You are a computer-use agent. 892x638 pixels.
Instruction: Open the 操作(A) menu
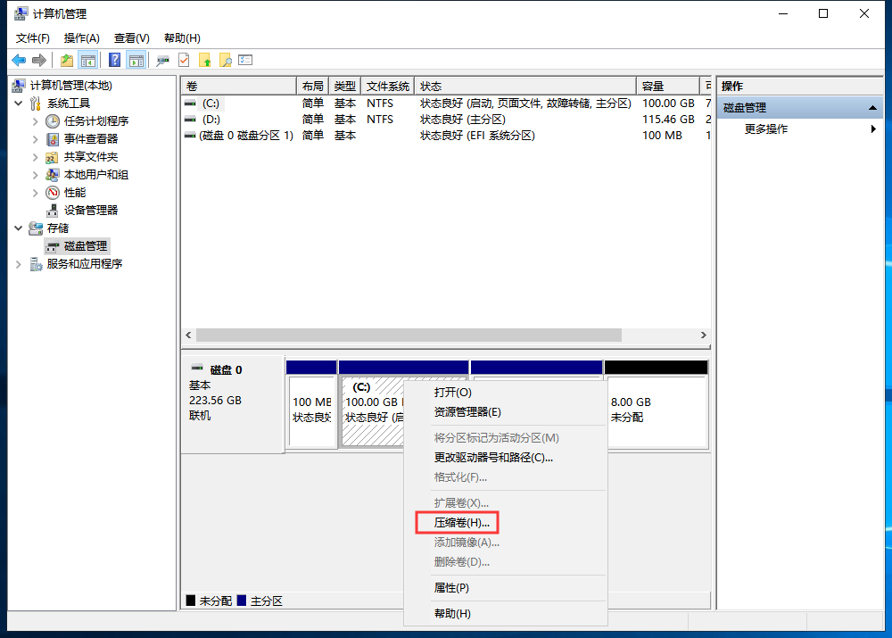(81, 38)
